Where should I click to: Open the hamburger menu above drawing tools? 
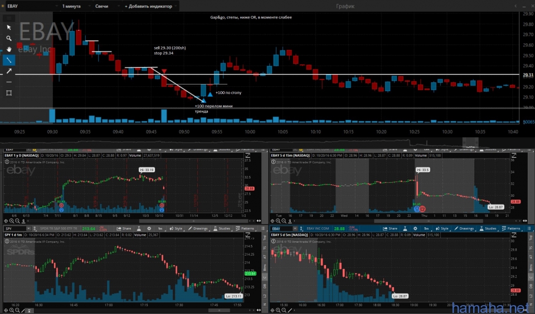(9, 18)
